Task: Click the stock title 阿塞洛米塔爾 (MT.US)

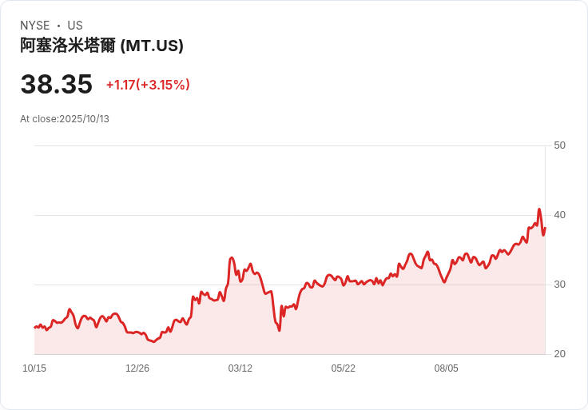Action: [101, 46]
